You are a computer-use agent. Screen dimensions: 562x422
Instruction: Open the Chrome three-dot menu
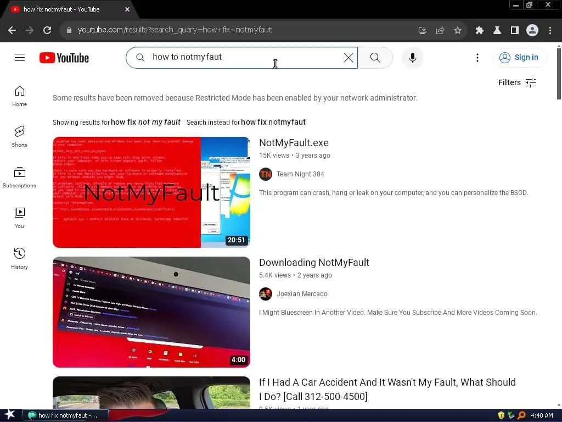coord(550,30)
